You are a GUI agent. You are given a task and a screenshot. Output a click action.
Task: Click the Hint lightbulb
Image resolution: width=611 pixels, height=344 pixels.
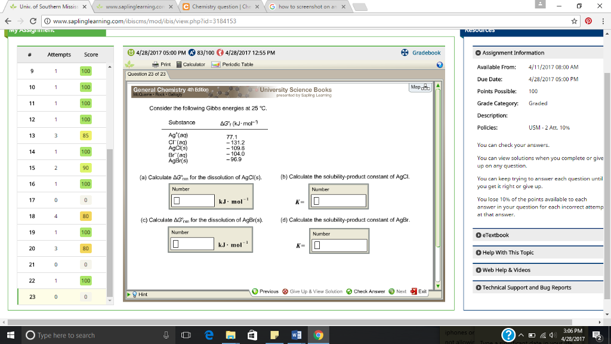[135, 294]
